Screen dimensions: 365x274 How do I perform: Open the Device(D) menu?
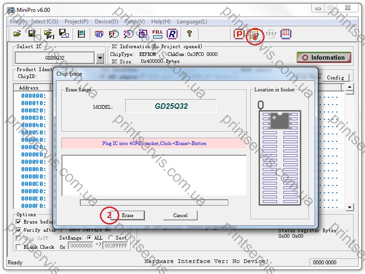(x=106, y=22)
